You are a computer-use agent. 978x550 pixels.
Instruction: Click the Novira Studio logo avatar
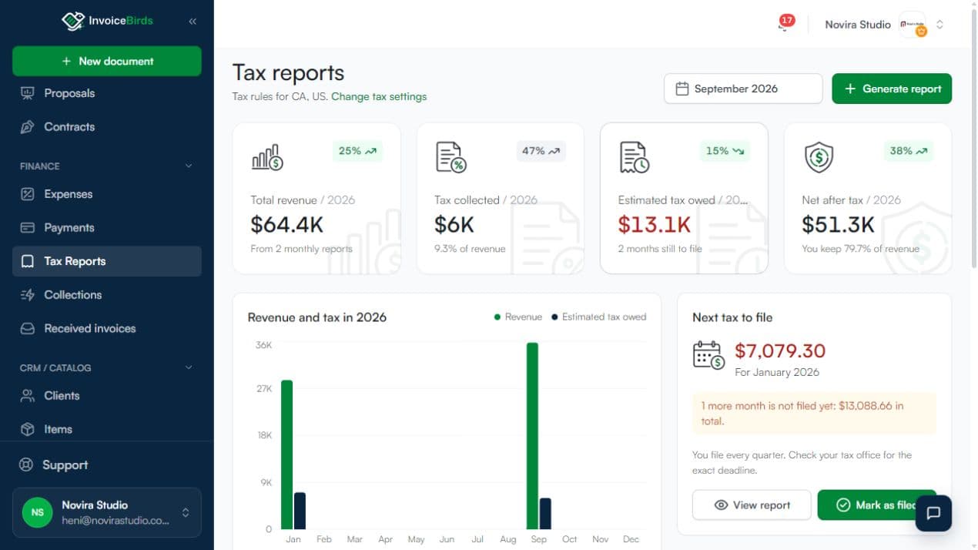(913, 24)
